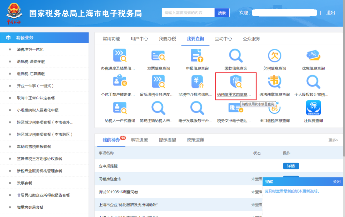Open 社保费查询 icon

(313, 108)
